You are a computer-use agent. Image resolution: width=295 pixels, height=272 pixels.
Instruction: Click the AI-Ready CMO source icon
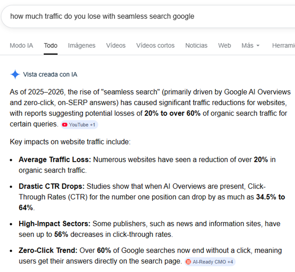pyautogui.click(x=188, y=262)
